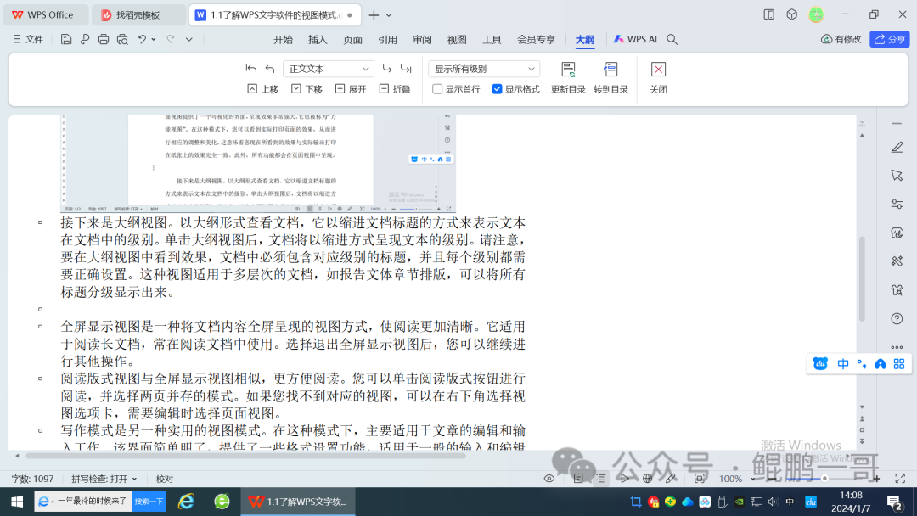Click the 上移 move up button
917x516 pixels.
coord(262,89)
